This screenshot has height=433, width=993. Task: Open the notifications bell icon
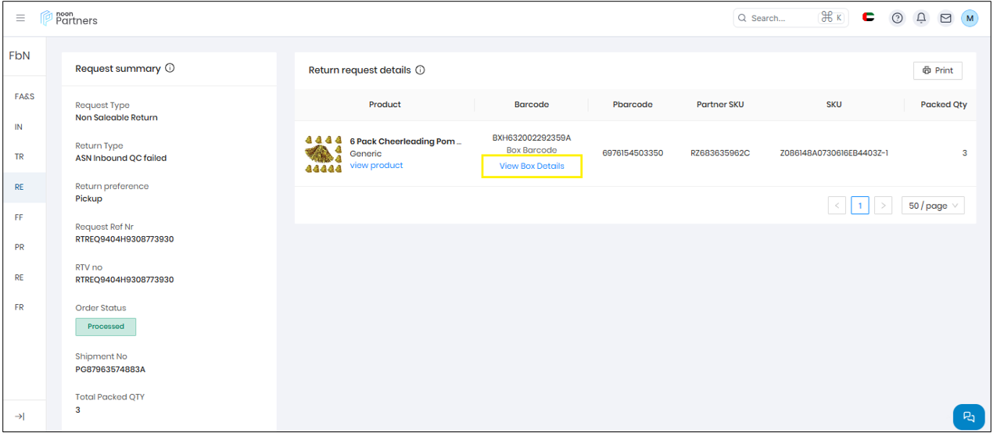(x=922, y=18)
